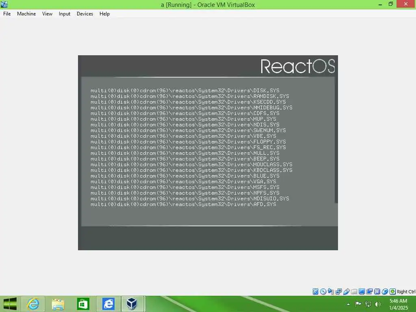Click the network adapters indicator icon
The image size is (416, 312).
pyautogui.click(x=338, y=292)
